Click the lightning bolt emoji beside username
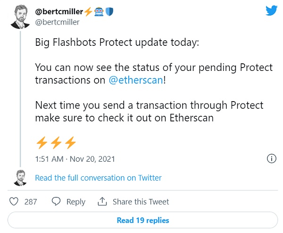Image resolution: width=283 pixels, height=233 pixels. pos(88,12)
